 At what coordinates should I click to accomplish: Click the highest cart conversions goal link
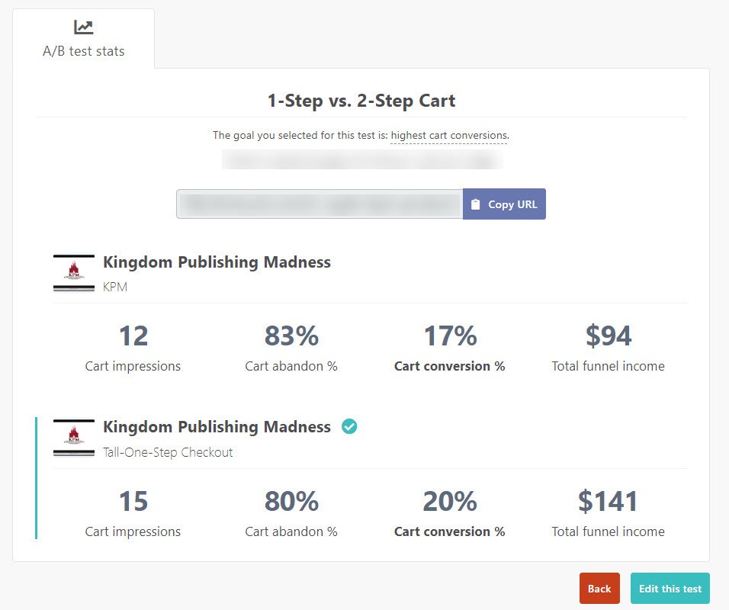click(x=450, y=135)
